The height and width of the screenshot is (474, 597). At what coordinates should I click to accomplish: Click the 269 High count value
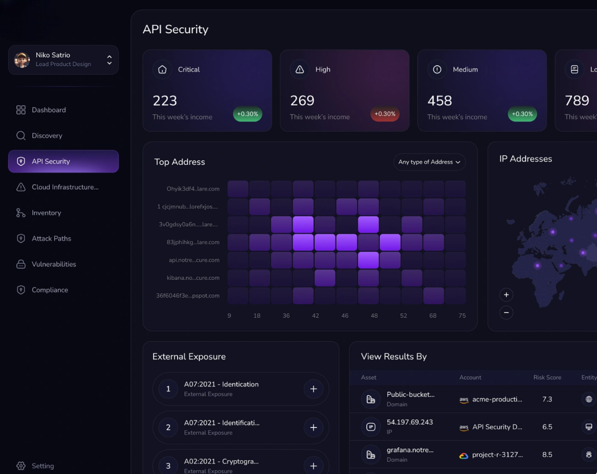click(302, 101)
